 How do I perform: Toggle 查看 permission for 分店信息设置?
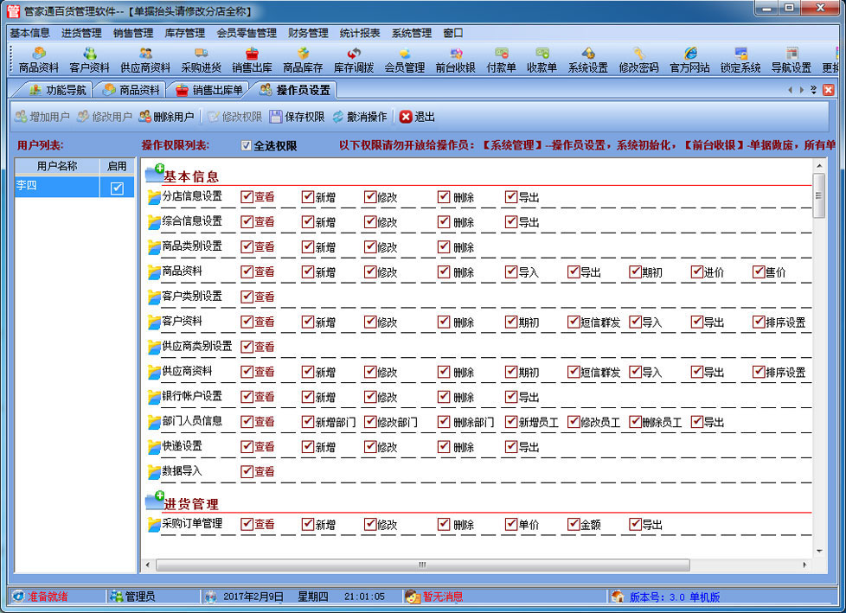pos(247,197)
